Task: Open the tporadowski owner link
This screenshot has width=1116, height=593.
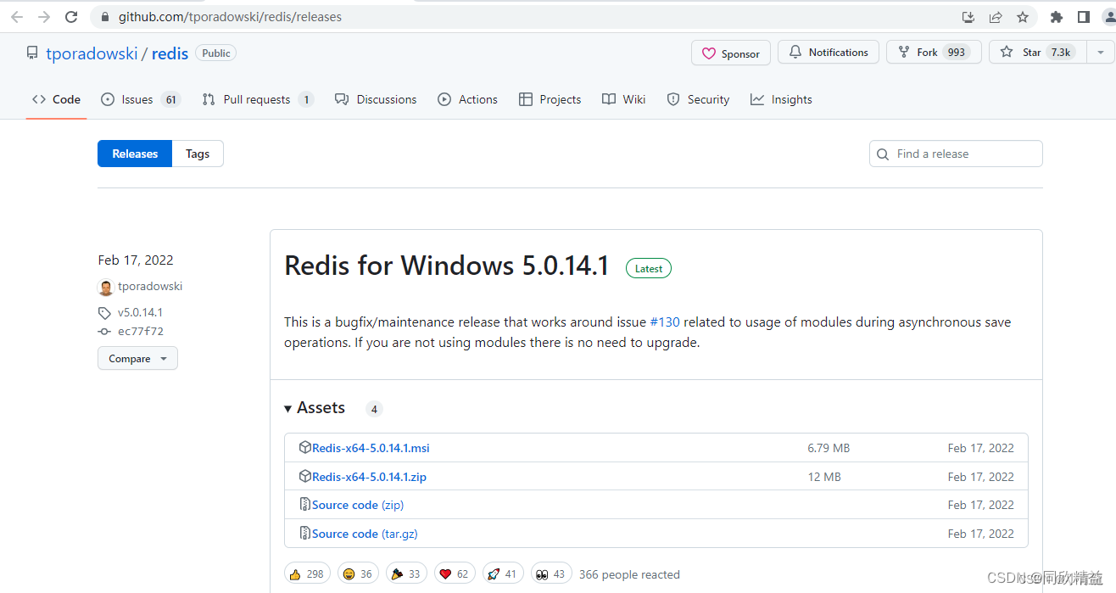Action: tap(92, 53)
